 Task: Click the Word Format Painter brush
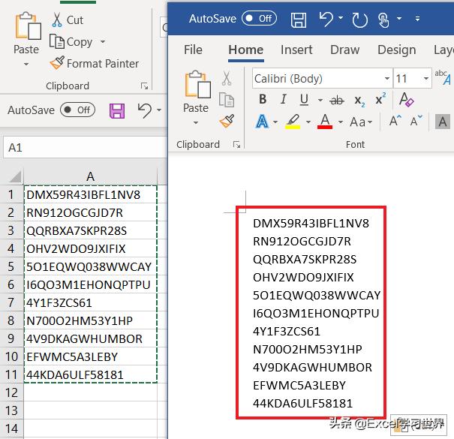pos(227,121)
